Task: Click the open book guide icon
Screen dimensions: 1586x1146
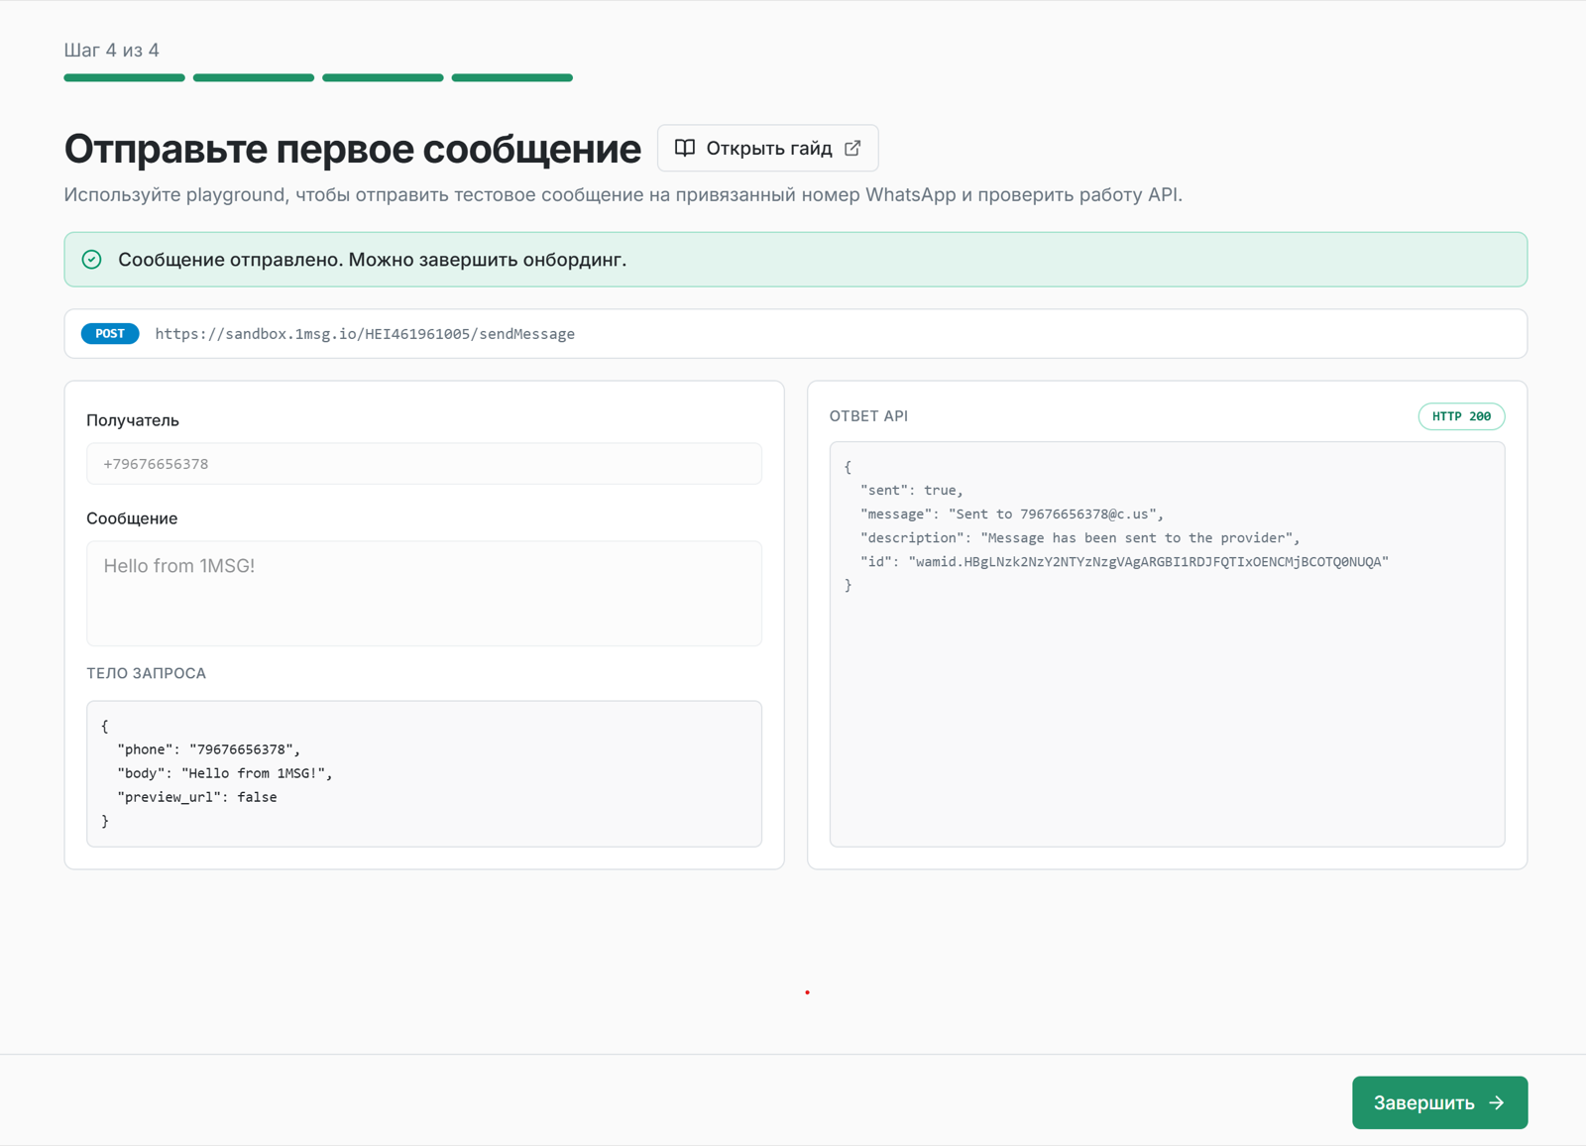Action: [x=685, y=148]
